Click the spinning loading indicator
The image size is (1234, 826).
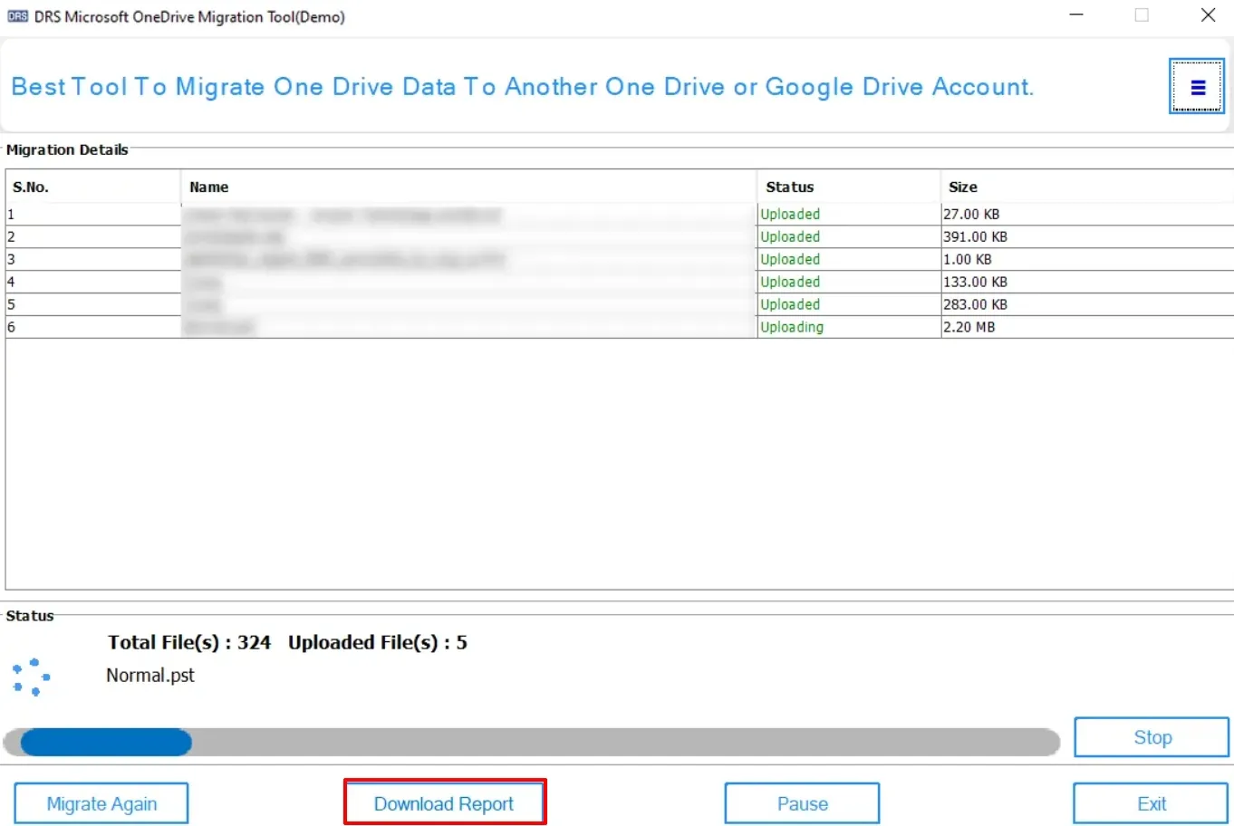tap(31, 677)
